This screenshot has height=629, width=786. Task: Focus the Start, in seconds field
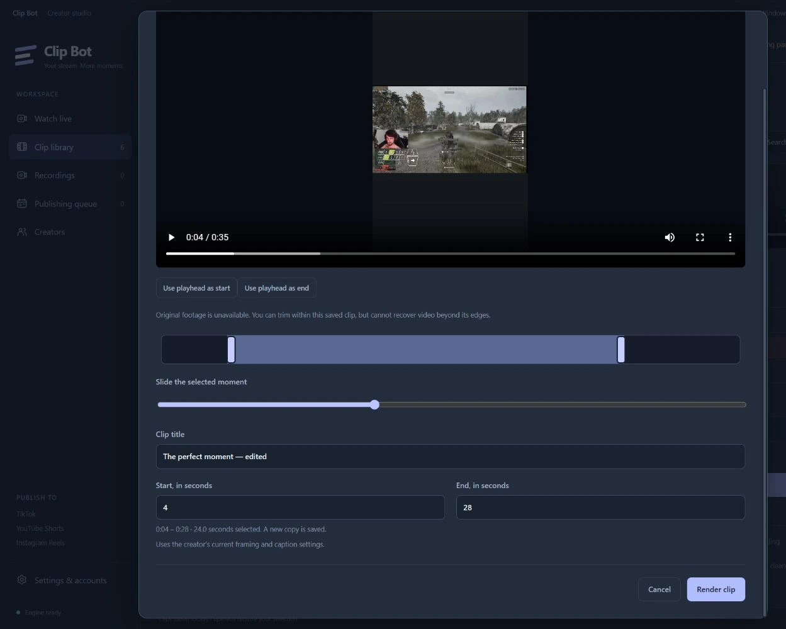pyautogui.click(x=300, y=508)
